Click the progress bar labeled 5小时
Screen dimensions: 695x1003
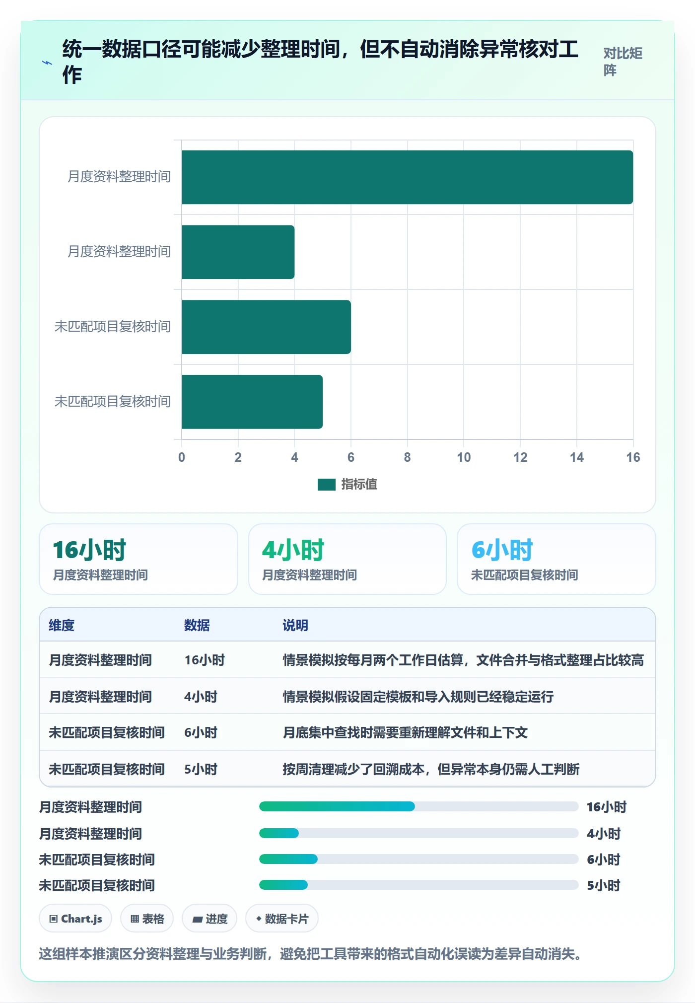pyautogui.click(x=418, y=885)
